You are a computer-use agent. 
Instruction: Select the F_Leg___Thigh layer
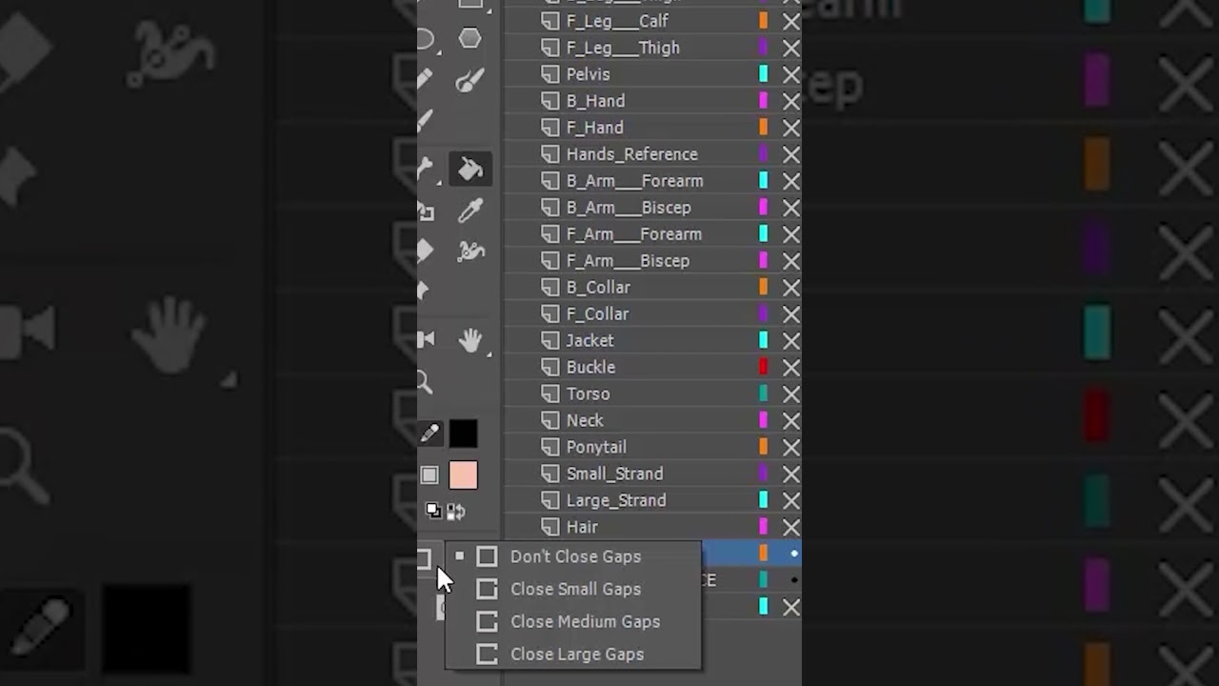pyautogui.click(x=623, y=47)
